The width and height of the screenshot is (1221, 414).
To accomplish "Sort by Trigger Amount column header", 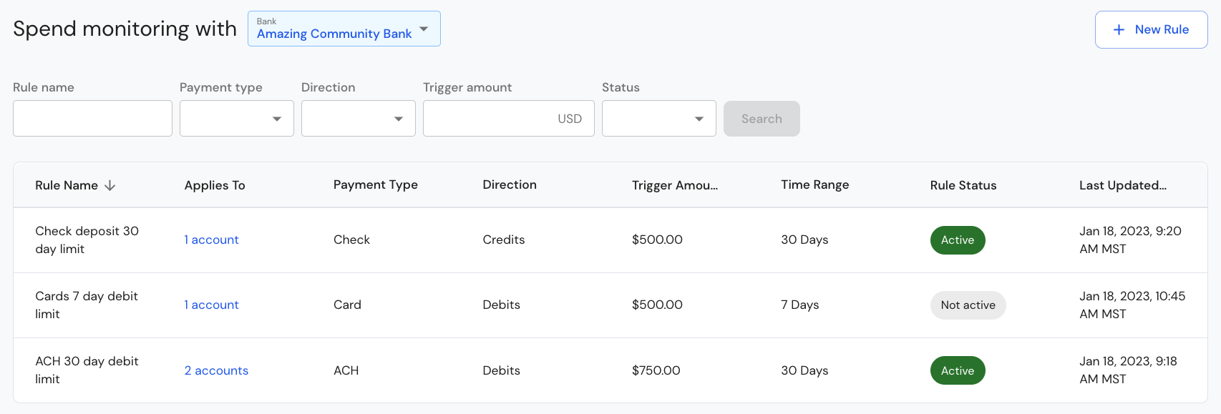I will coord(675,185).
